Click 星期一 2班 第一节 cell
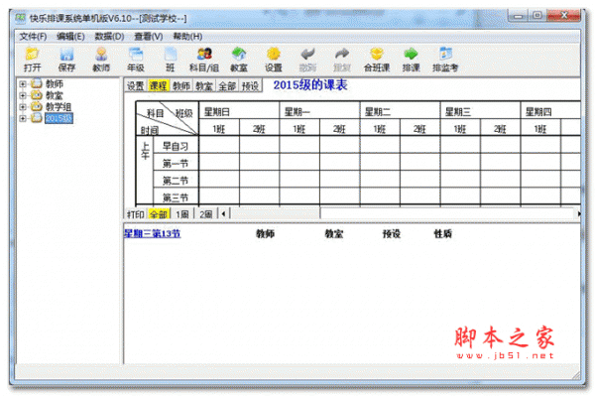 pyautogui.click(x=339, y=162)
